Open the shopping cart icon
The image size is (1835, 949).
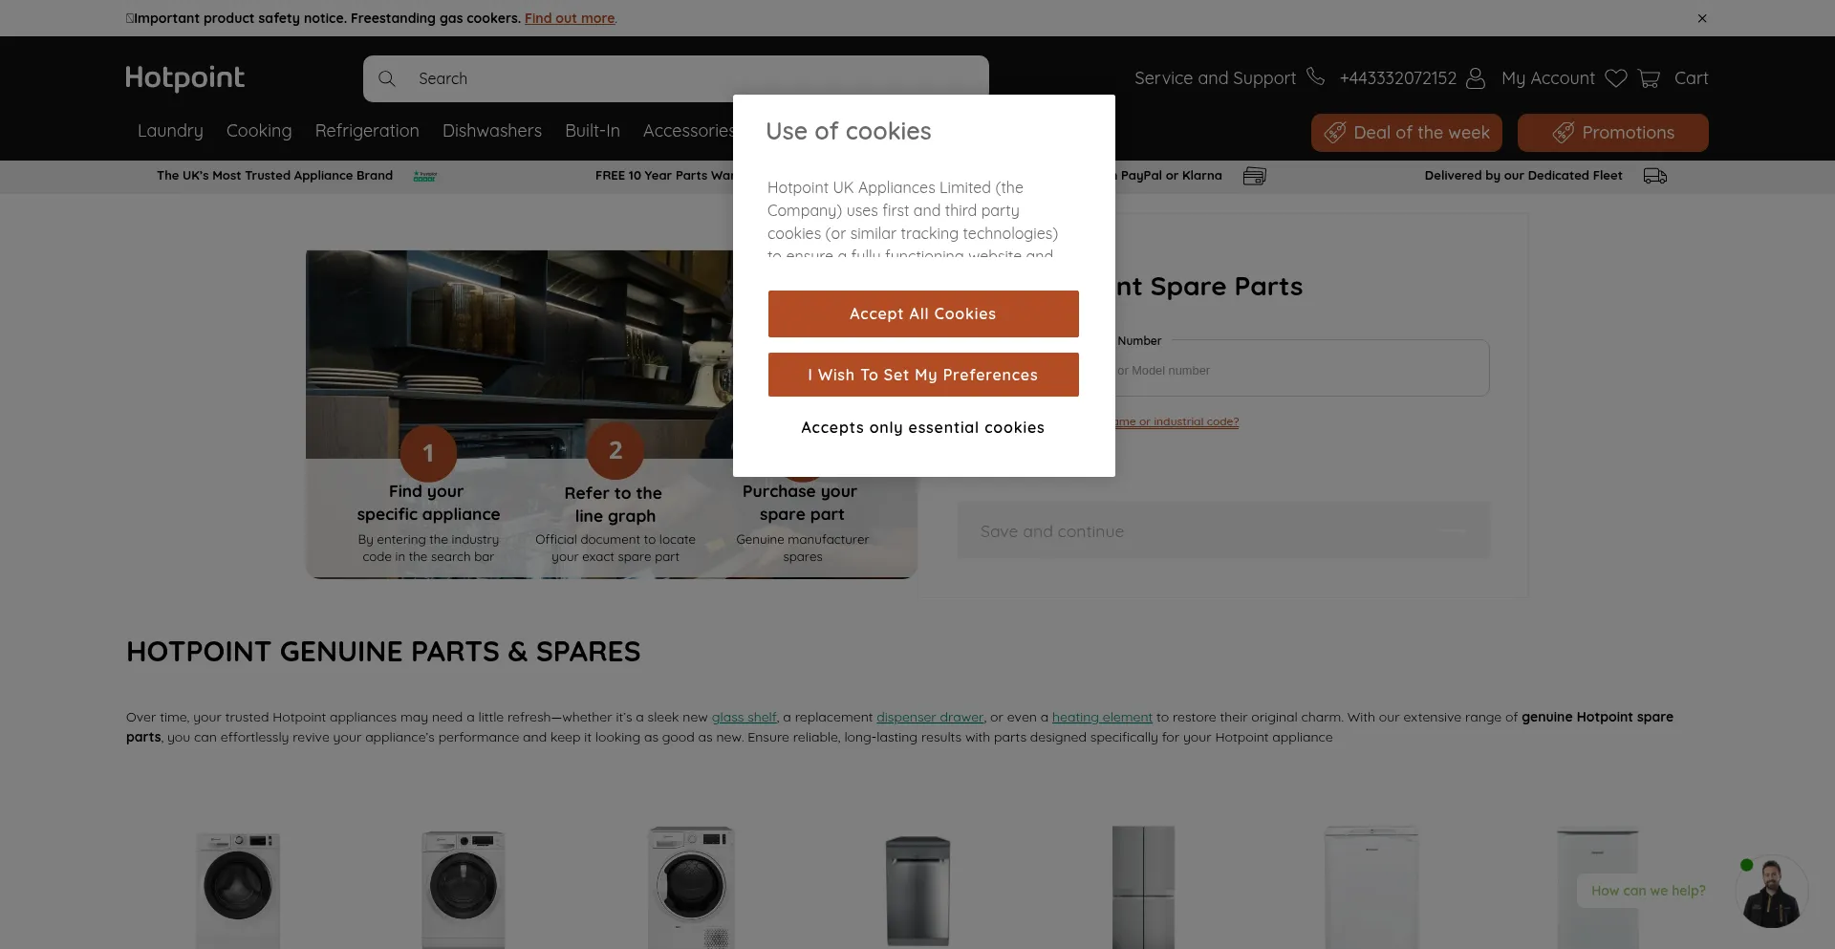tap(1649, 78)
